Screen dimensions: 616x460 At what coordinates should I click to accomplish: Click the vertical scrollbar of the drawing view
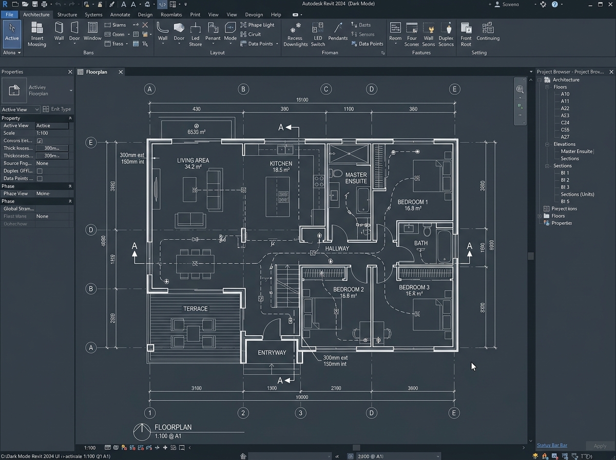pos(531,257)
